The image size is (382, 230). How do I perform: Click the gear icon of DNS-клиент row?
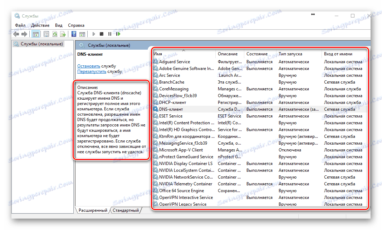tap(156, 109)
